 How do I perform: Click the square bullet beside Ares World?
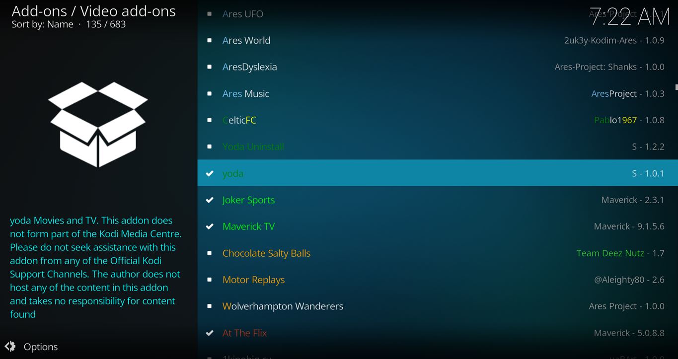click(x=210, y=40)
